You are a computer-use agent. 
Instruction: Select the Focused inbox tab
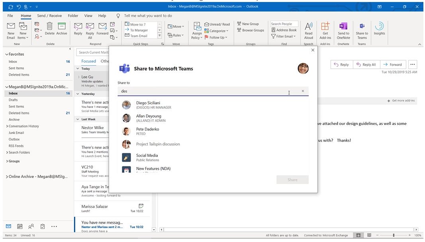(89, 61)
